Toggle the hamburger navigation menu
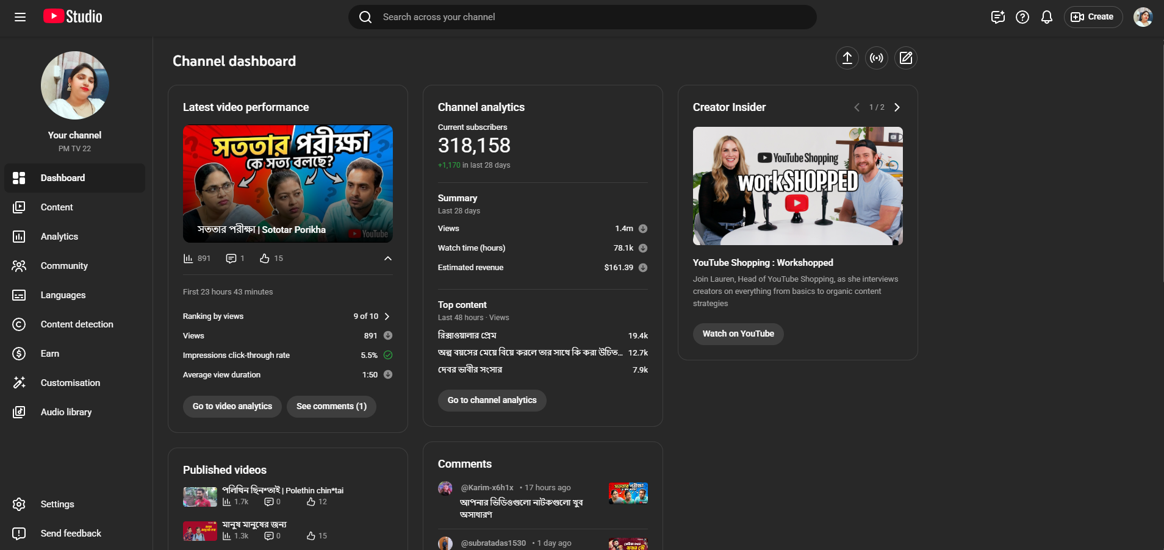This screenshot has height=550, width=1164. 20,17
